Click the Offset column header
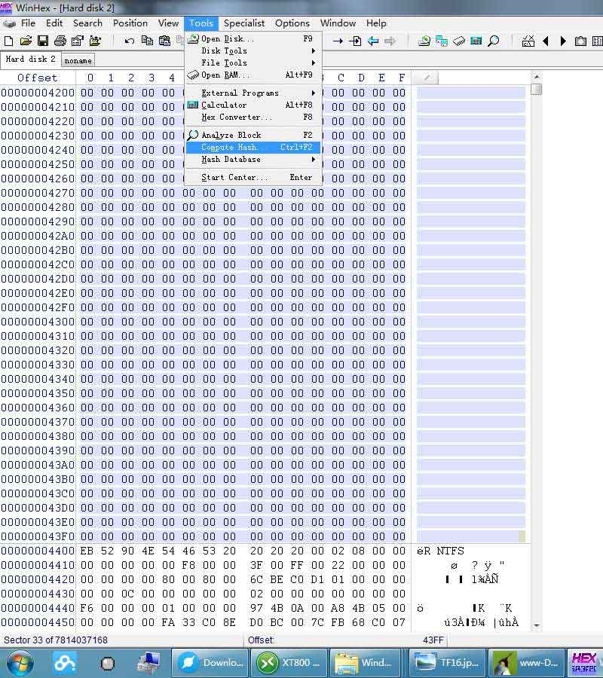603x678 pixels. coord(38,78)
